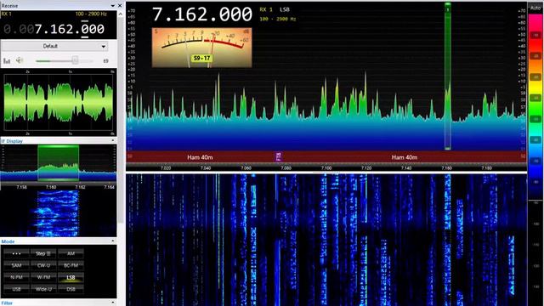Open the Receive panel options arrow
Screen dimensions: 544x306
tap(112, 6)
